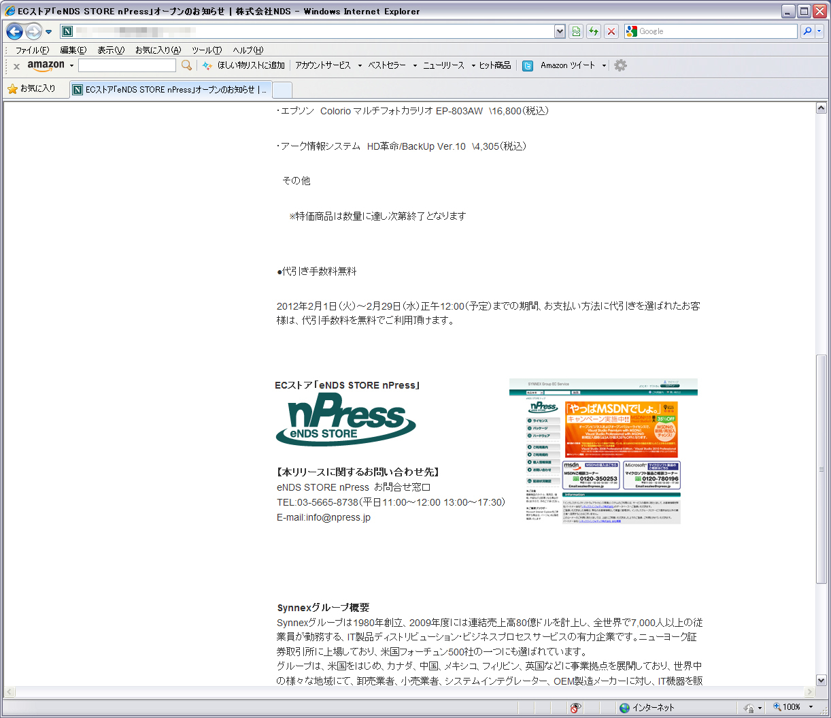Refresh the page with green arrows icon

(x=594, y=31)
